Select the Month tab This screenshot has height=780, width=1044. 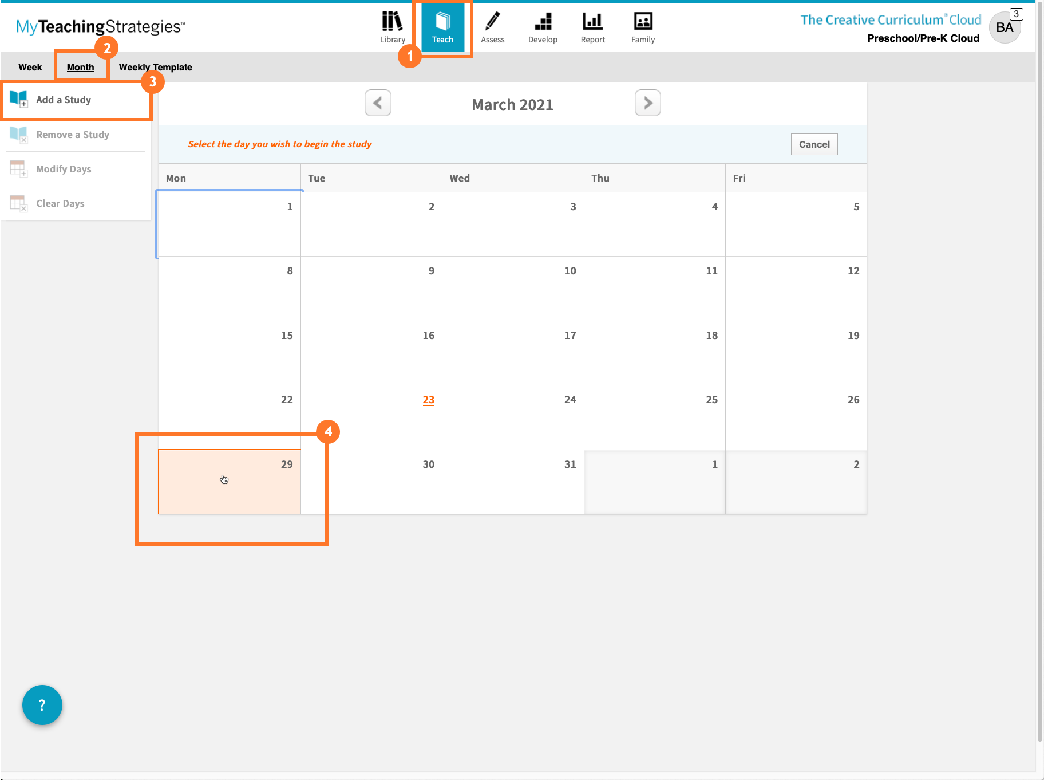pyautogui.click(x=80, y=67)
